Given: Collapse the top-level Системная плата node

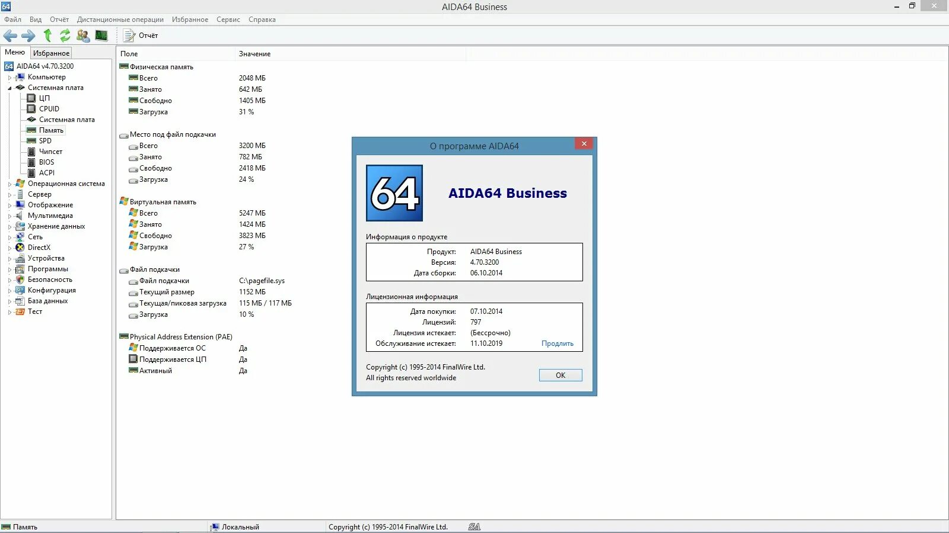Looking at the screenshot, I should [9, 88].
